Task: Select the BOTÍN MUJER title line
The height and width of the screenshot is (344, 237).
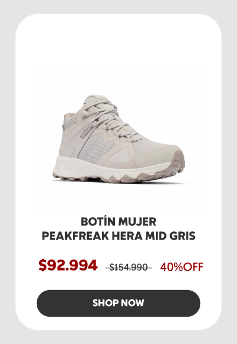Action: point(118,222)
